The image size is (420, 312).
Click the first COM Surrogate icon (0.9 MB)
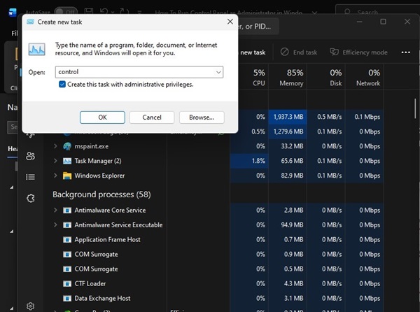67,254
